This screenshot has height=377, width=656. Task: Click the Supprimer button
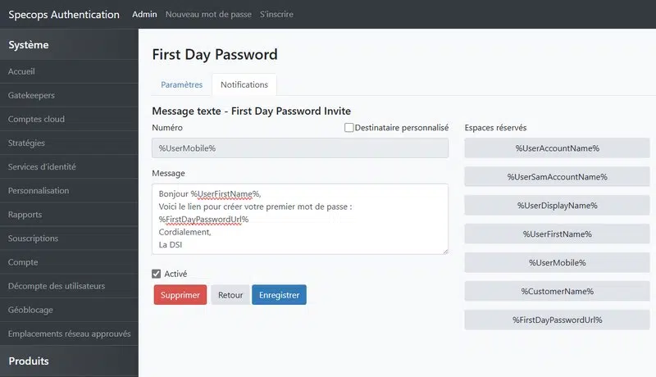tap(180, 295)
